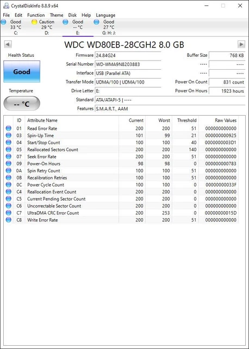Click status orb for Reallocated Sectors Count
Screen dimensions: 249x349
tap(9, 149)
